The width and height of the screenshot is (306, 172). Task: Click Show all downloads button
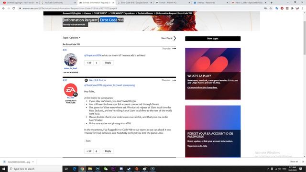point(294,161)
